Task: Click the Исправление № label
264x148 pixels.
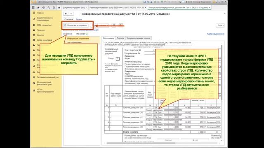Action: click(132, 53)
